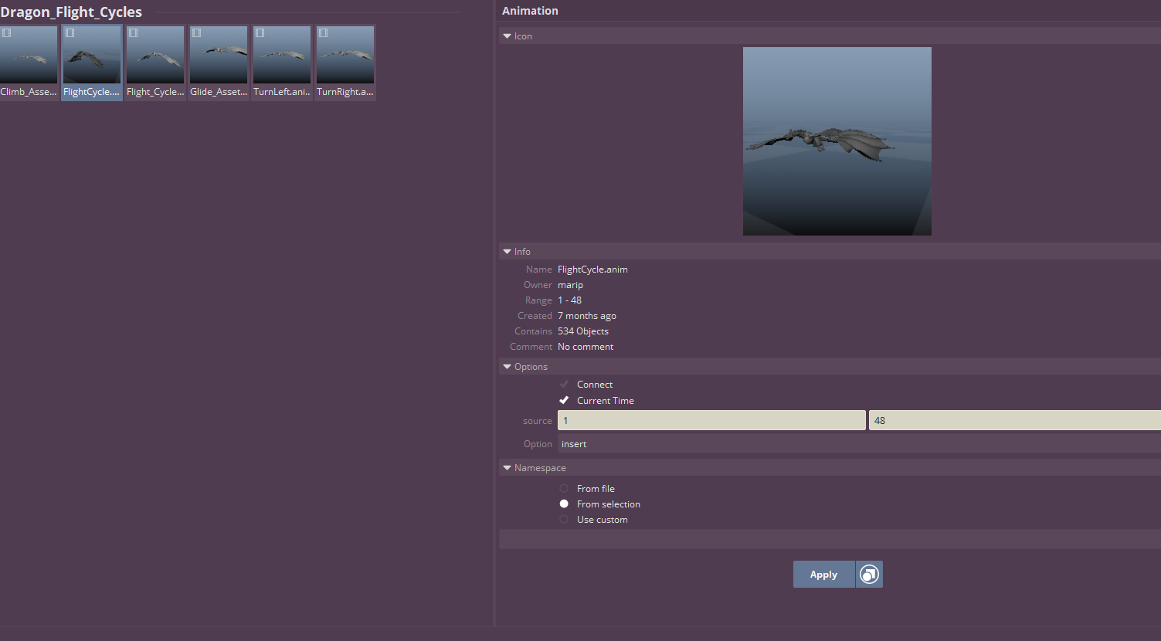Uncheck the Current Time option
Viewport: 1161px width, 641px height.
[564, 400]
